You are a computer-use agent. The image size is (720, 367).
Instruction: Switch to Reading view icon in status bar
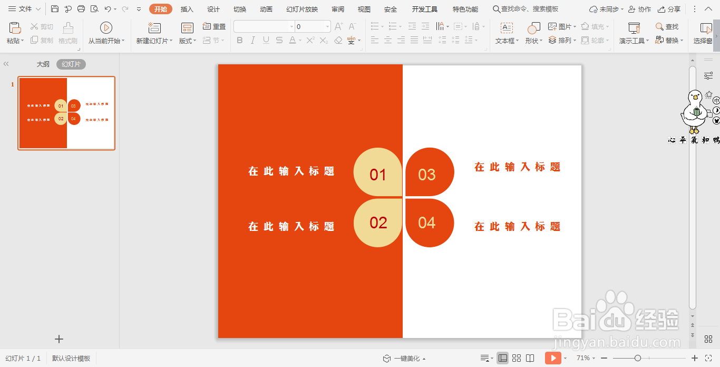coord(530,358)
